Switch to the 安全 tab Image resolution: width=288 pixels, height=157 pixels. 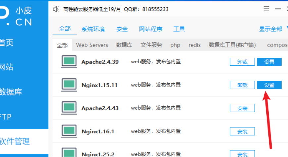(x=122, y=29)
